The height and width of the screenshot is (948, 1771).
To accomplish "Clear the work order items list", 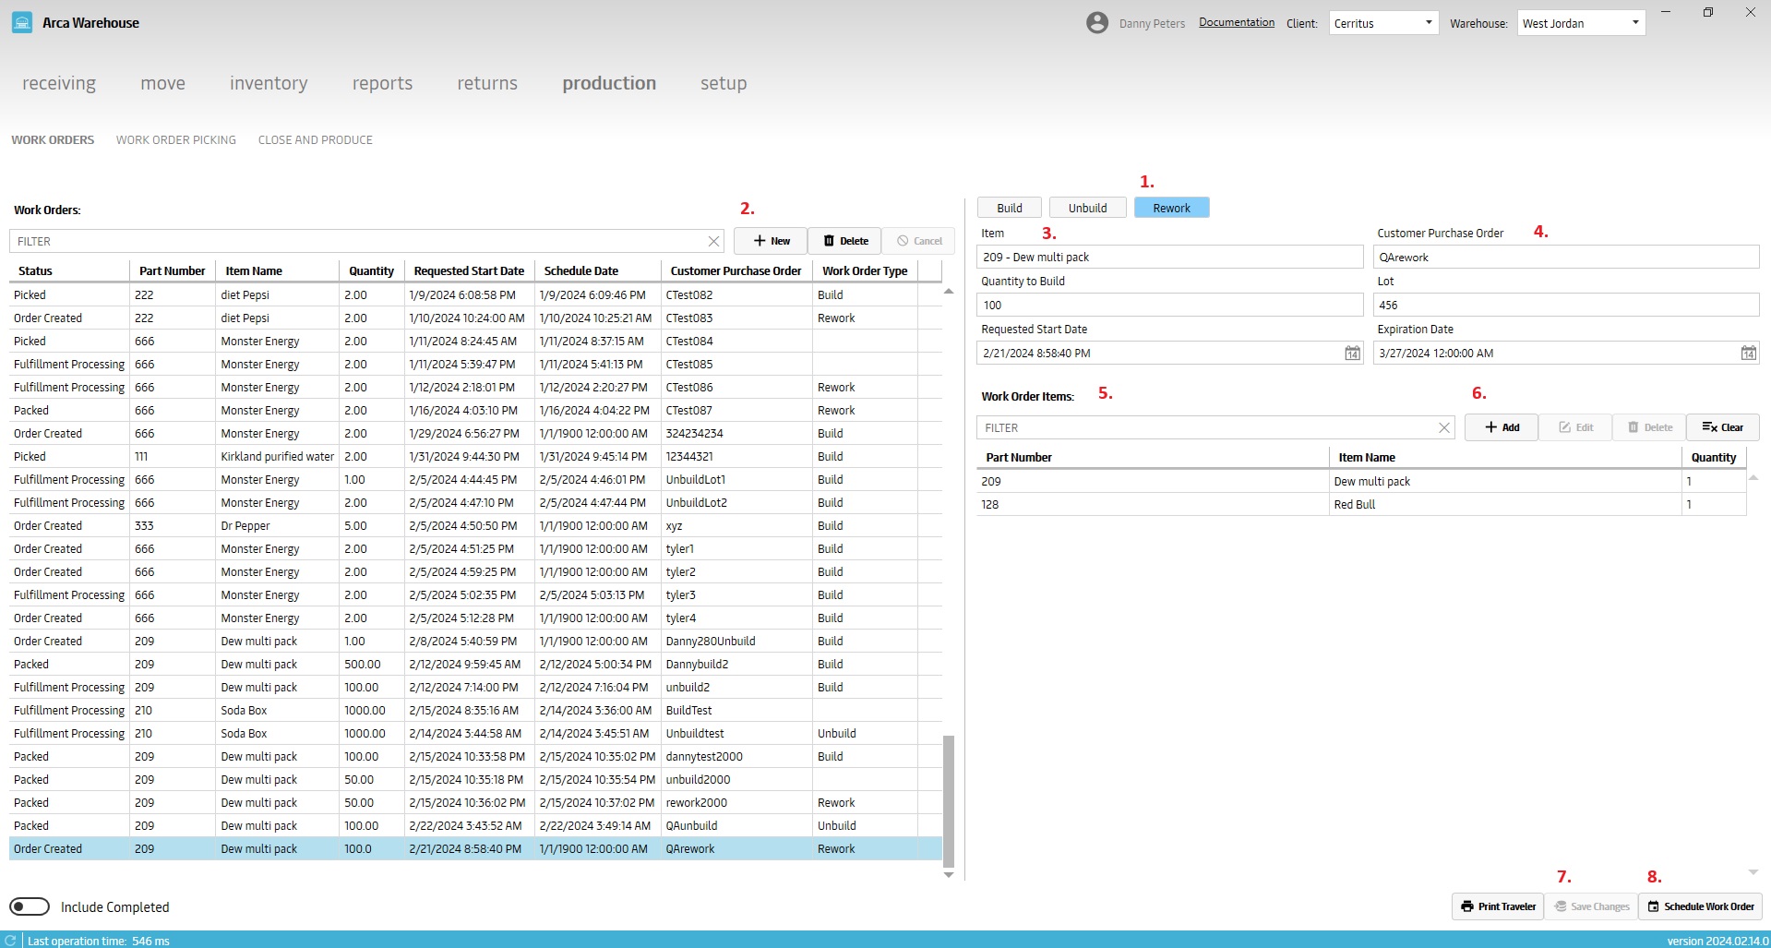I will pos(1723,427).
